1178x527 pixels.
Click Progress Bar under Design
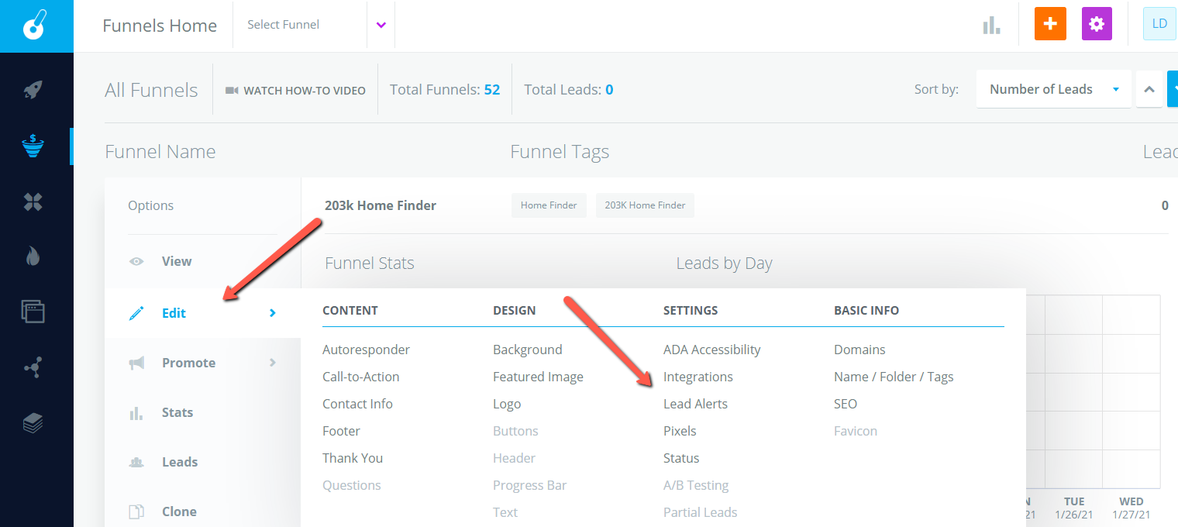click(x=529, y=485)
